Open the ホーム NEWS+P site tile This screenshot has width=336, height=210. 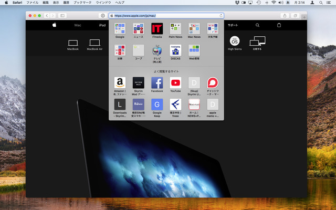click(194, 104)
